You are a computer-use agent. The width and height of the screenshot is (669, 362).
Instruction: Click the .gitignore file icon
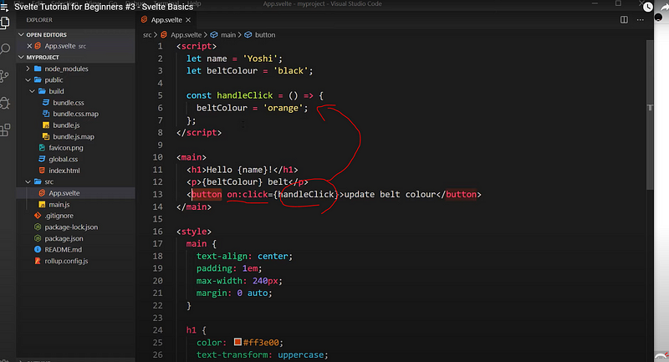tap(38, 216)
